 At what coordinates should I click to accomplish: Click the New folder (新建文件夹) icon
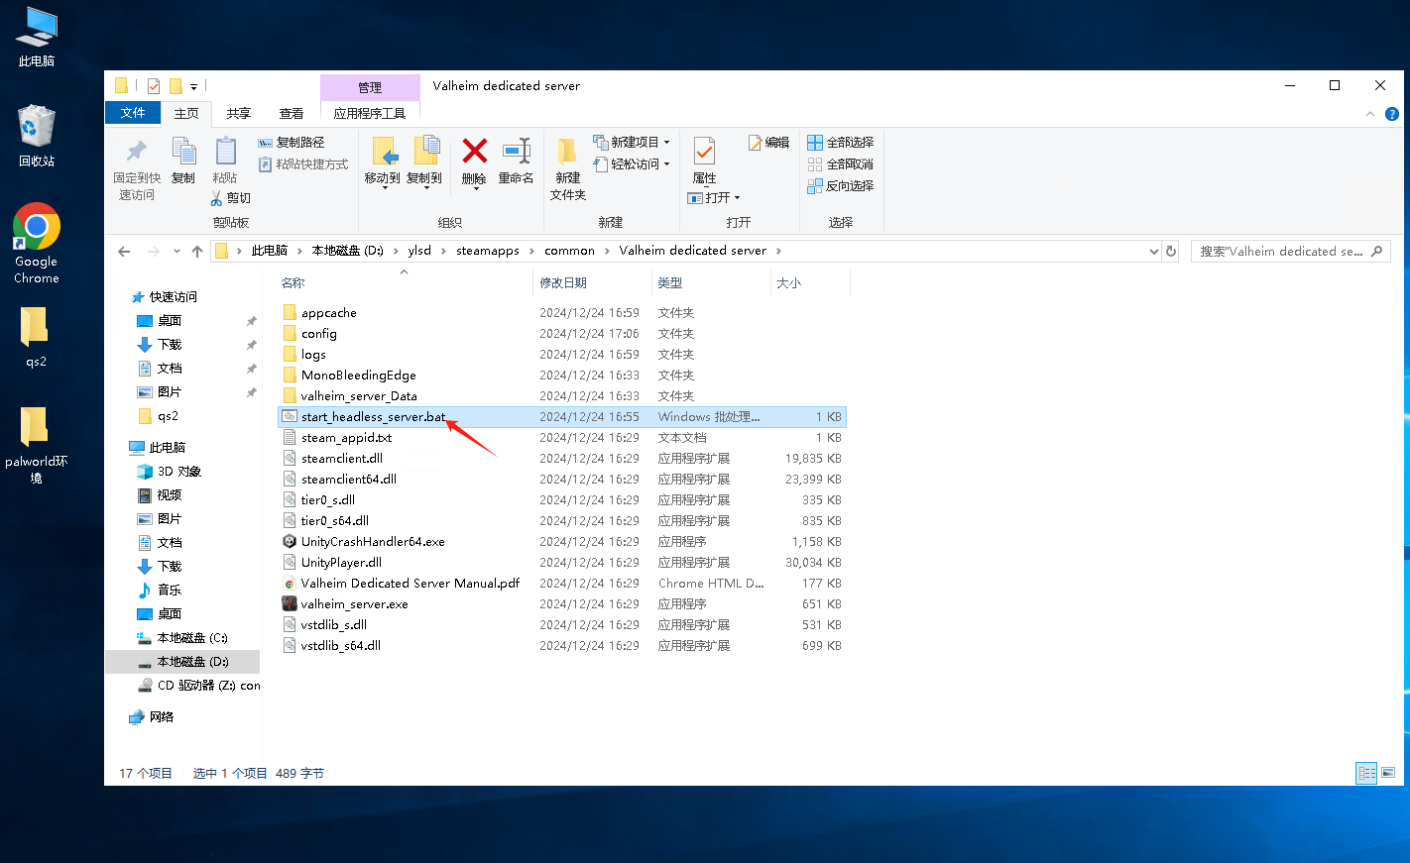[568, 152]
